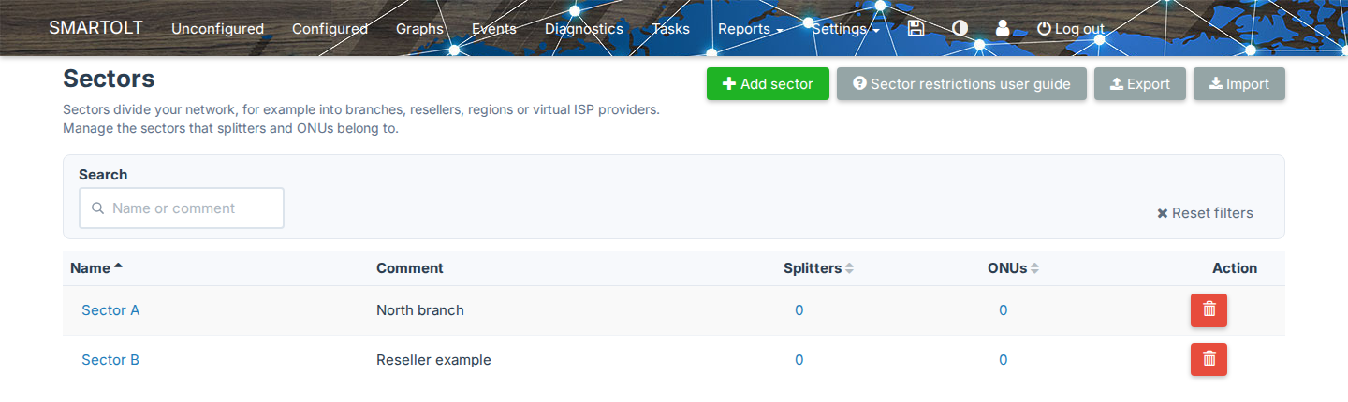This screenshot has height=402, width=1348.
Task: Click the Import button
Action: click(x=1239, y=83)
